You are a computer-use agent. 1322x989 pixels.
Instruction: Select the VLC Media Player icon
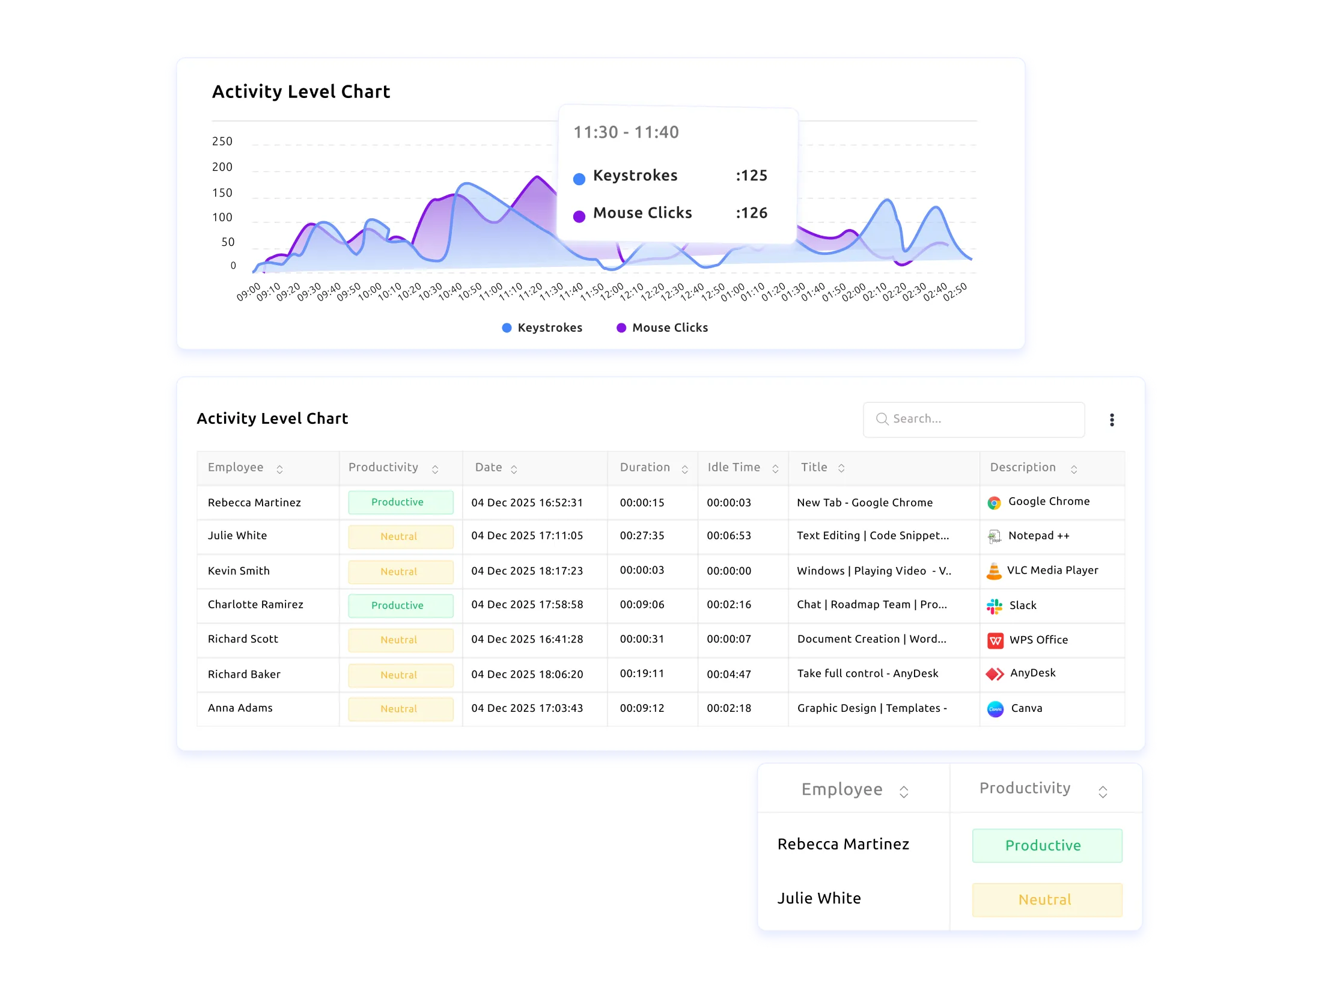coord(995,571)
